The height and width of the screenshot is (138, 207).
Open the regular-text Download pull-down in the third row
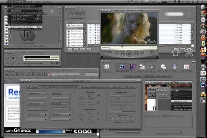[61, 104]
